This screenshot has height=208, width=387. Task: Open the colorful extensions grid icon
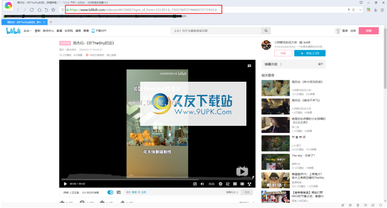[x=369, y=10]
